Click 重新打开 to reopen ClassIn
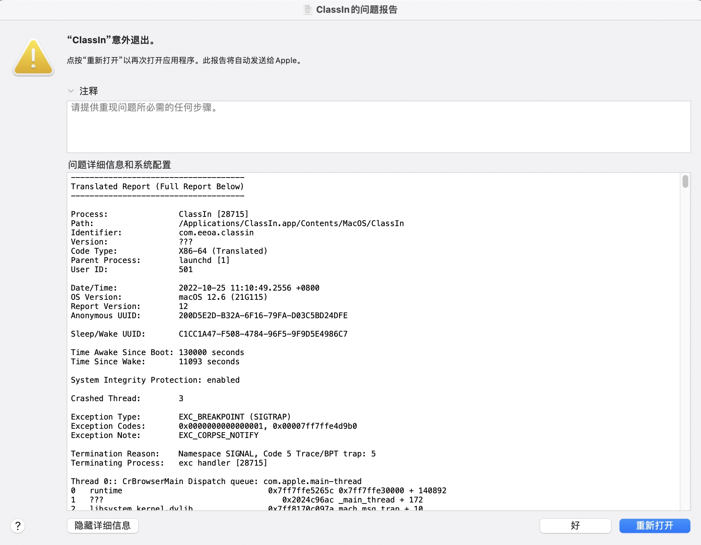Viewport: 701px width, 545px height. 655,526
